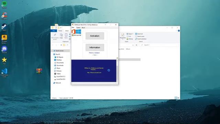Open the Main tab in KMSAuto
The height and width of the screenshot is (124, 220).
(73, 28)
